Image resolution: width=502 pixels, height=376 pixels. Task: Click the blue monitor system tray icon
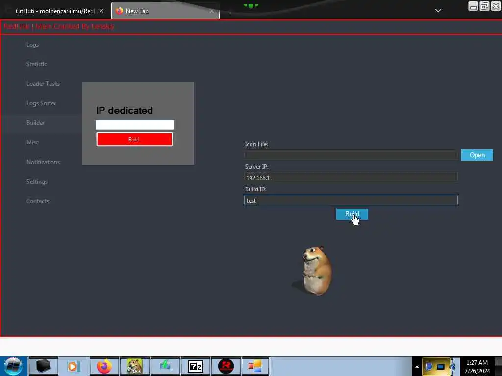pyautogui.click(x=441, y=366)
